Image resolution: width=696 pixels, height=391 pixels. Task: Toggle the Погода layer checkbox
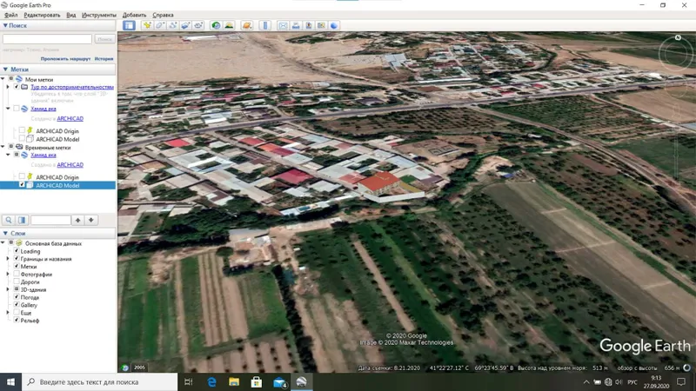(17, 297)
